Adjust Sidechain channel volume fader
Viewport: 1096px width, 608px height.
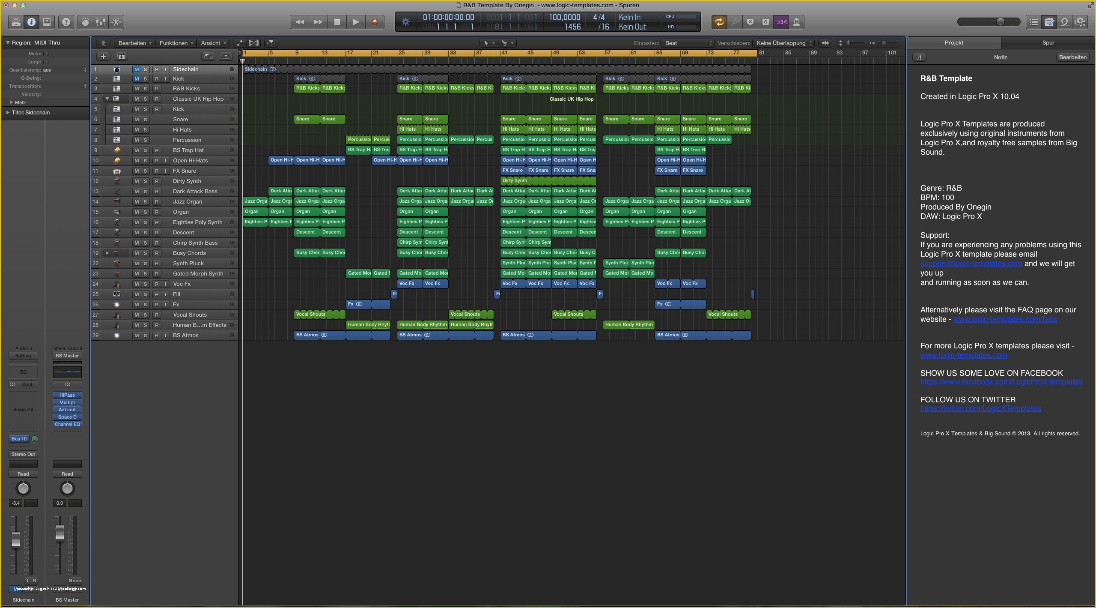pyautogui.click(x=15, y=539)
